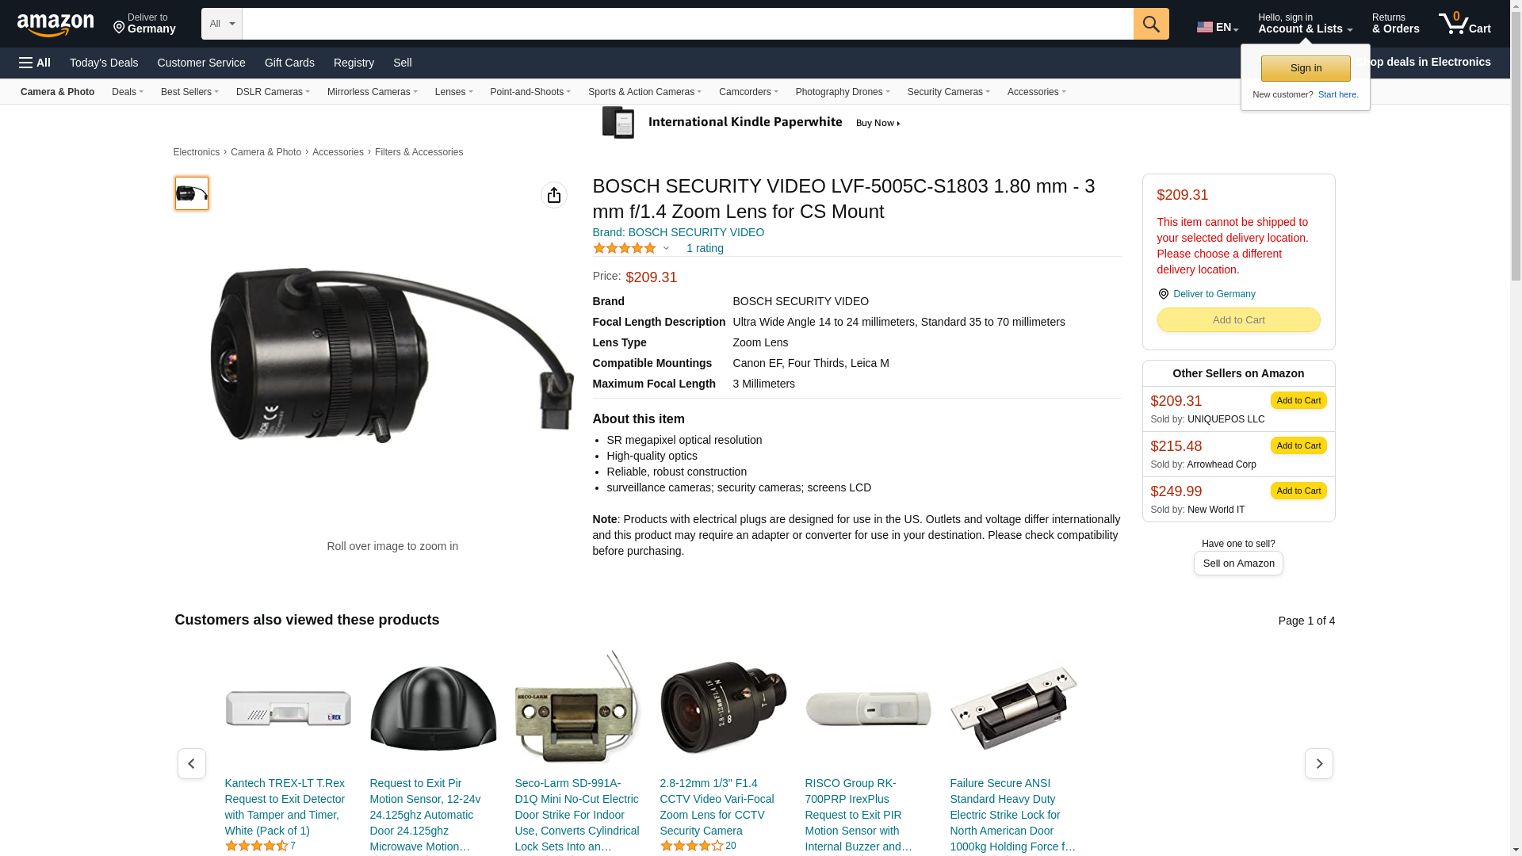Open Today's Deals tab
1522x856 pixels.
click(x=104, y=63)
